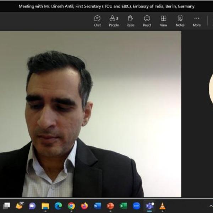
Task: Open Task View on the taskbar
Action: (x=6, y=206)
